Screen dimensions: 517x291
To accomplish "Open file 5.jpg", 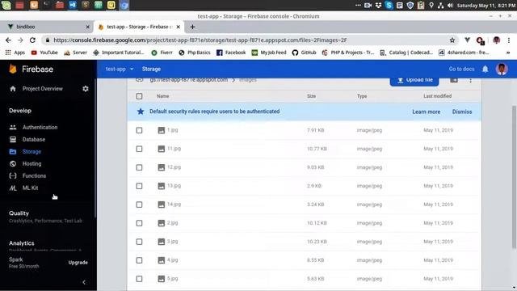I will (172, 279).
